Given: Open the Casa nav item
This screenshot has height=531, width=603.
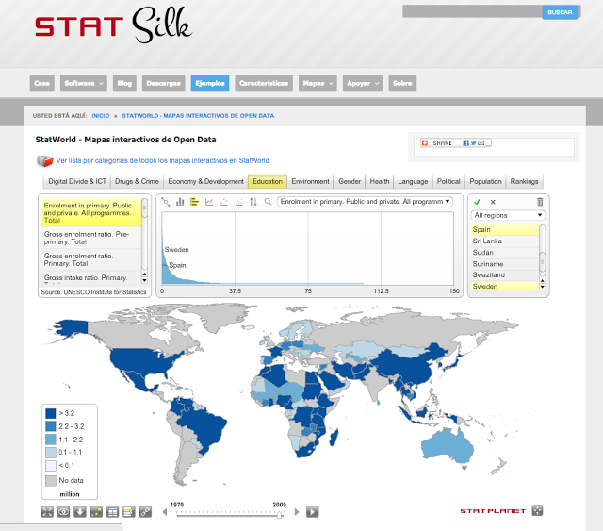Looking at the screenshot, I should click(x=41, y=83).
